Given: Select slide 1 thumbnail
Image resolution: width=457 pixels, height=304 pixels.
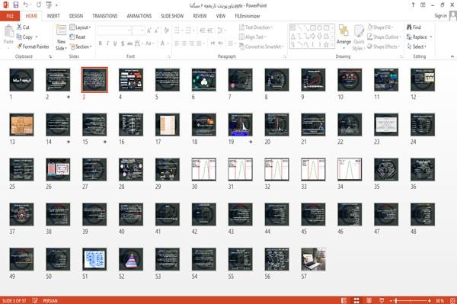Looking at the screenshot, I should (21, 80).
